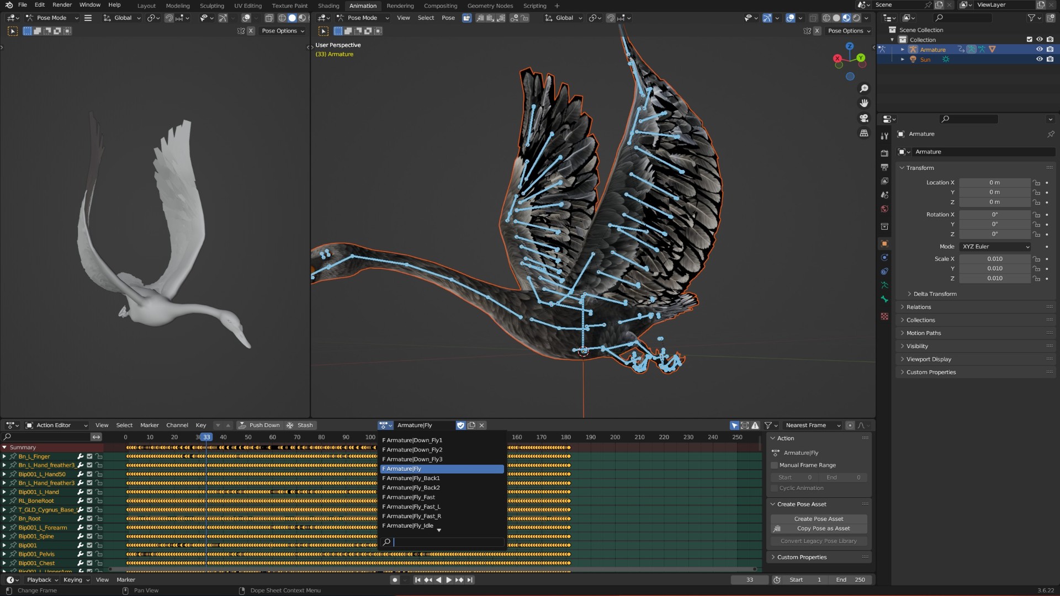Lock the Location X field

[1037, 183]
